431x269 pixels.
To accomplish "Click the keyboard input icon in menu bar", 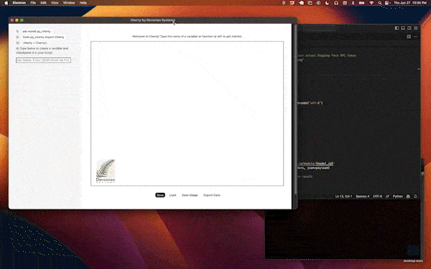I will click(x=345, y=3).
